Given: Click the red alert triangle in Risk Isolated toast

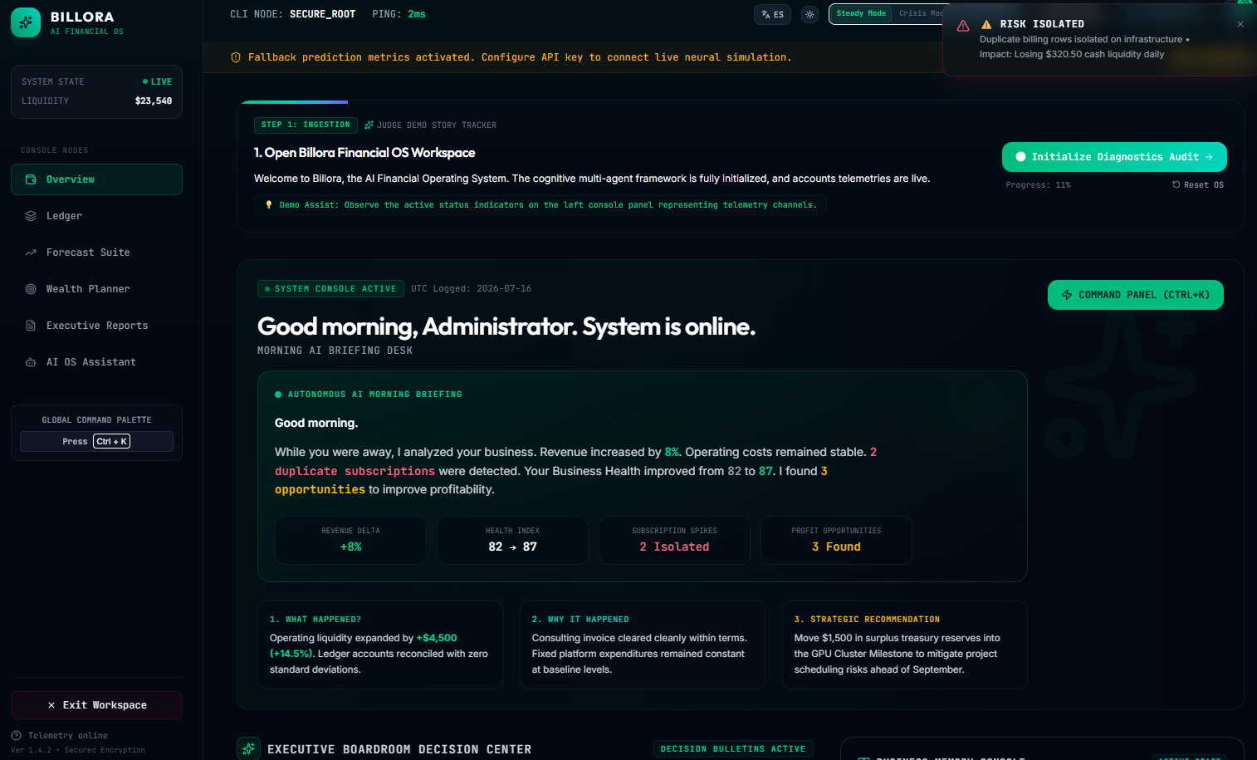Looking at the screenshot, I should pos(963,26).
